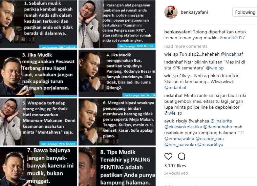The height and width of the screenshot is (186, 257).
Task: Select tip 8 Tips Mudik Terakhir panel
Action: [117, 167]
